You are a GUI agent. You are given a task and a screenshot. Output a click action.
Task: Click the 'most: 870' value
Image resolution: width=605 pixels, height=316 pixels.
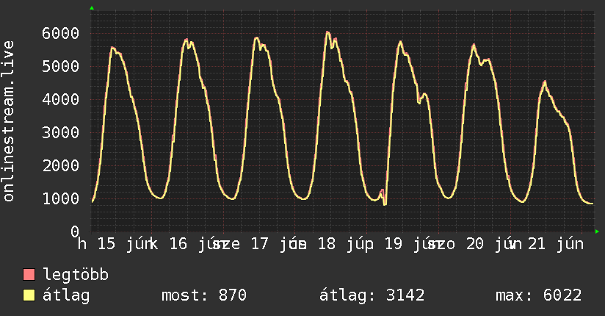[x=203, y=295]
